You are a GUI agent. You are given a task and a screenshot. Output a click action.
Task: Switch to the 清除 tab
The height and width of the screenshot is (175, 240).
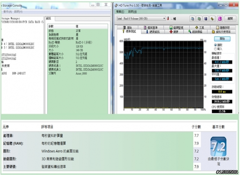pyautogui.click(x=127, y=27)
